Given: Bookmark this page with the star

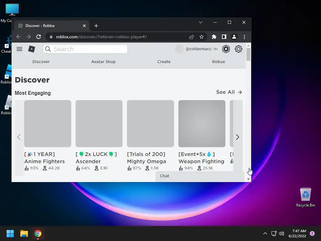Looking at the screenshot, I should click(x=202, y=37).
